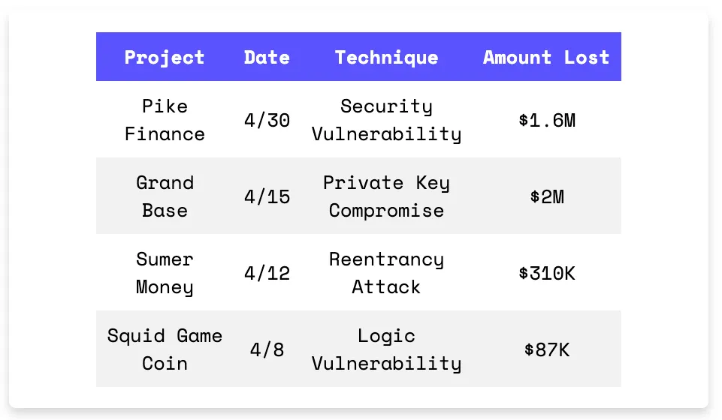Select the Sumer Money project cell
Screen dimensions: 722x420
(x=165, y=273)
